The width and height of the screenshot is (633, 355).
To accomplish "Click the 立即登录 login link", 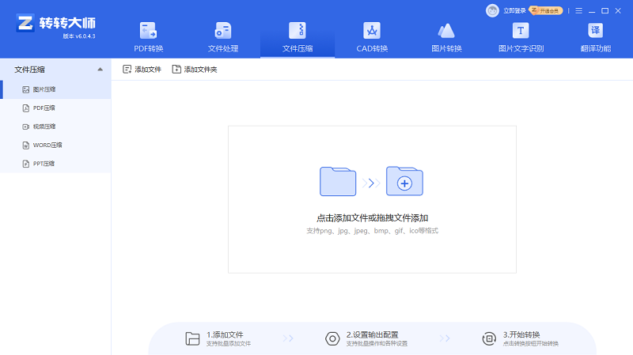I will point(515,11).
